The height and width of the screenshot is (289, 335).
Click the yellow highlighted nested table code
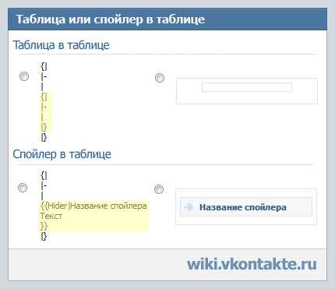46,111
